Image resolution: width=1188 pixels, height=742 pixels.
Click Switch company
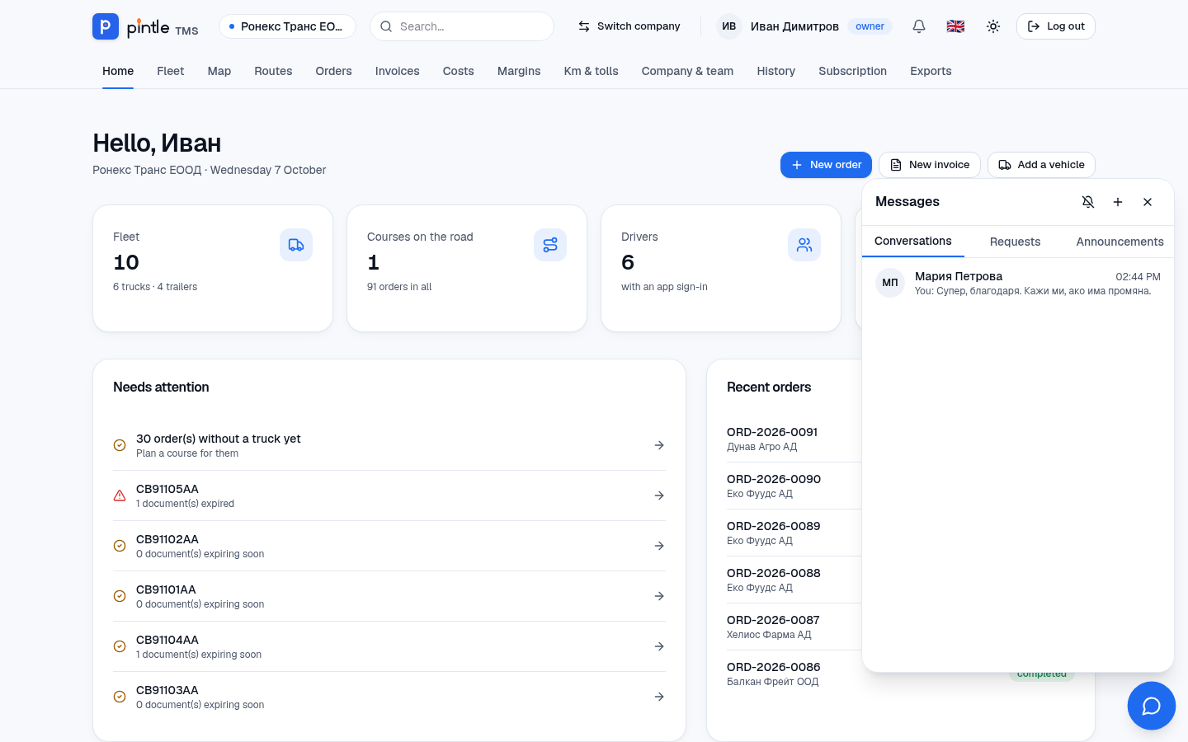point(629,26)
